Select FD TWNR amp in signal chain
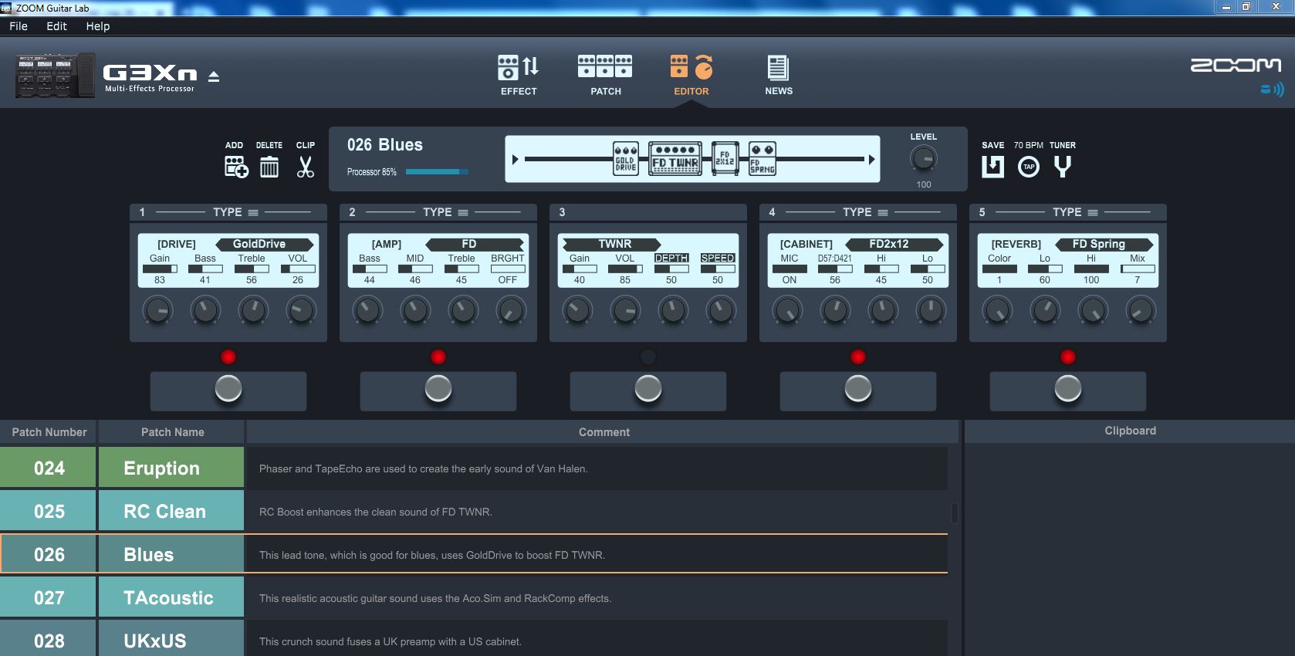 pyautogui.click(x=675, y=159)
